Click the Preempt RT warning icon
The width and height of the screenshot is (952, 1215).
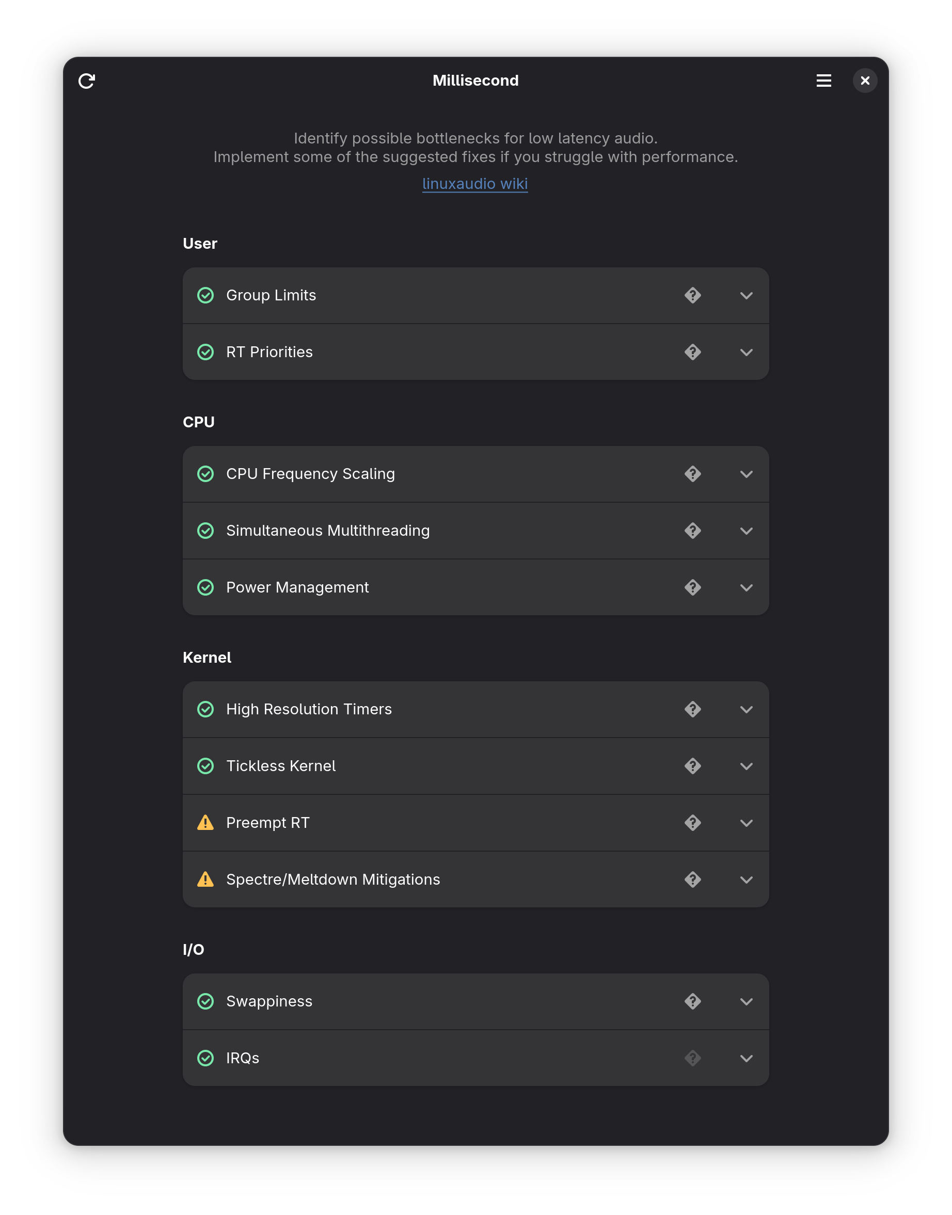coord(205,822)
